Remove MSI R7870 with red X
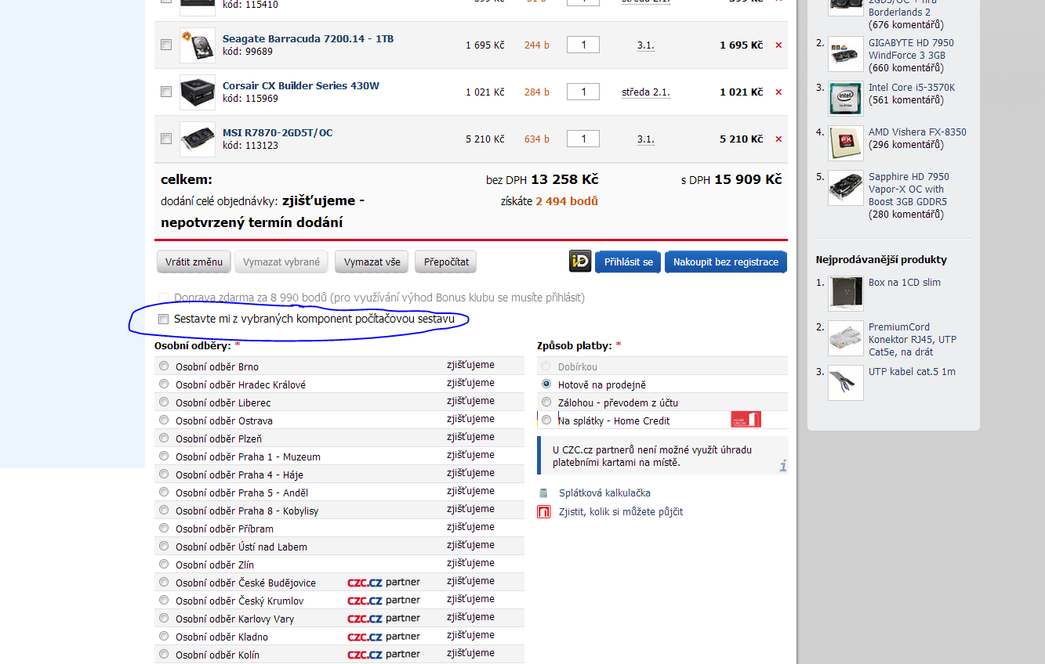1045x664 pixels. [x=778, y=139]
